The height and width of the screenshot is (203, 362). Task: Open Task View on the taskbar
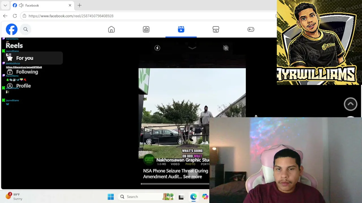tap(181, 197)
